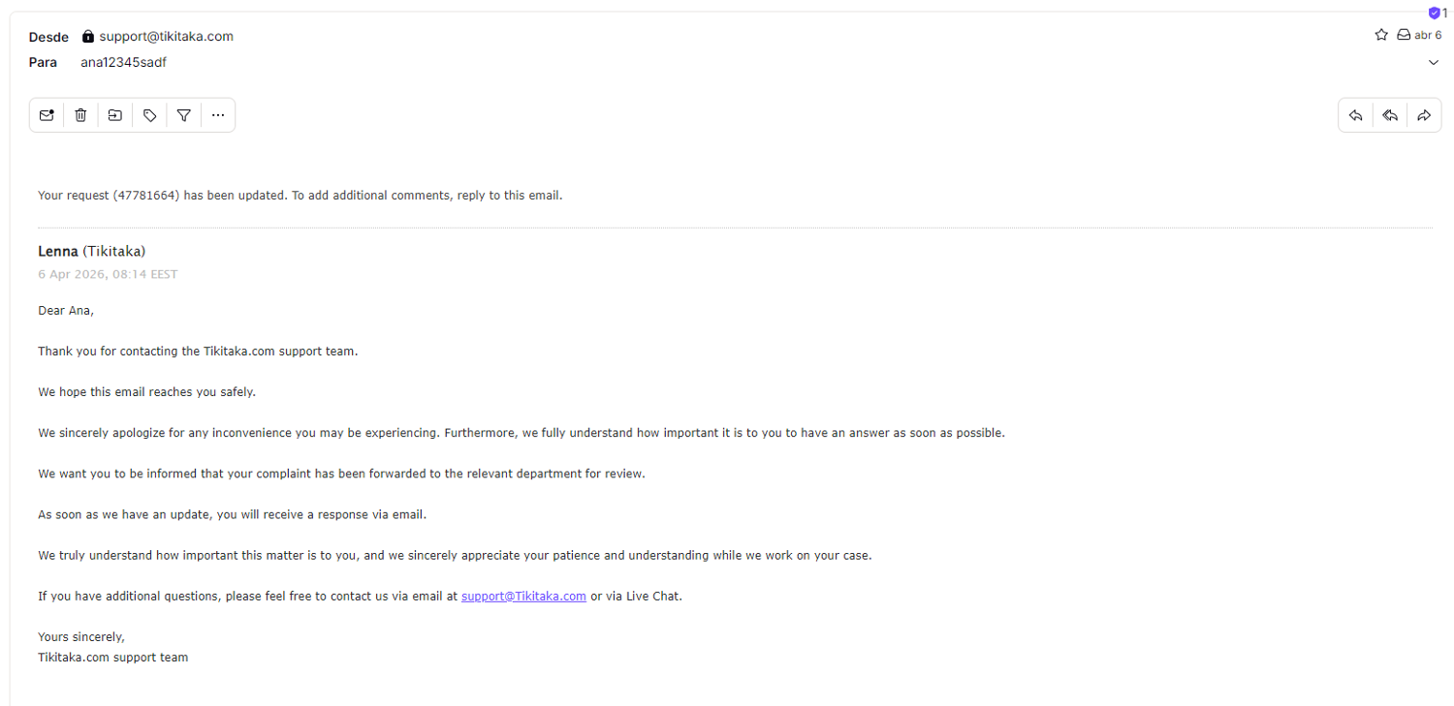The width and height of the screenshot is (1454, 706).
Task: Delete this email with the trash icon
Action: point(80,115)
